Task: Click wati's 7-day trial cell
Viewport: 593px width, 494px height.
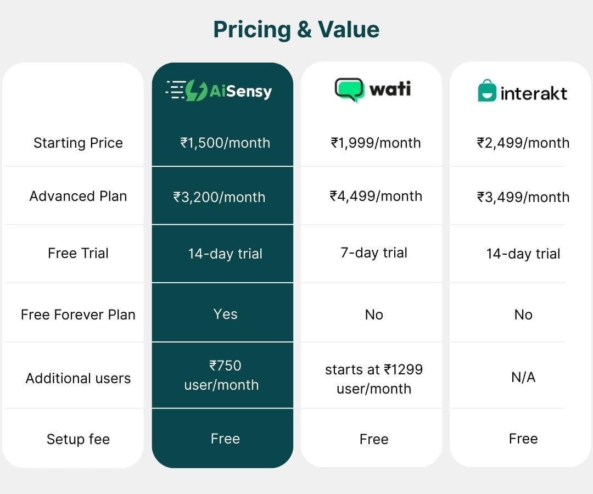Action: (x=374, y=253)
